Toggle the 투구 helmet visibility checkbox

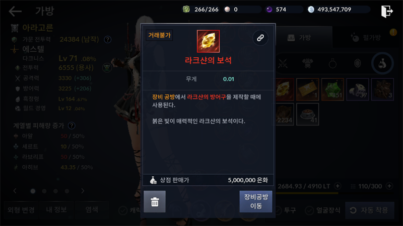coord(278,210)
